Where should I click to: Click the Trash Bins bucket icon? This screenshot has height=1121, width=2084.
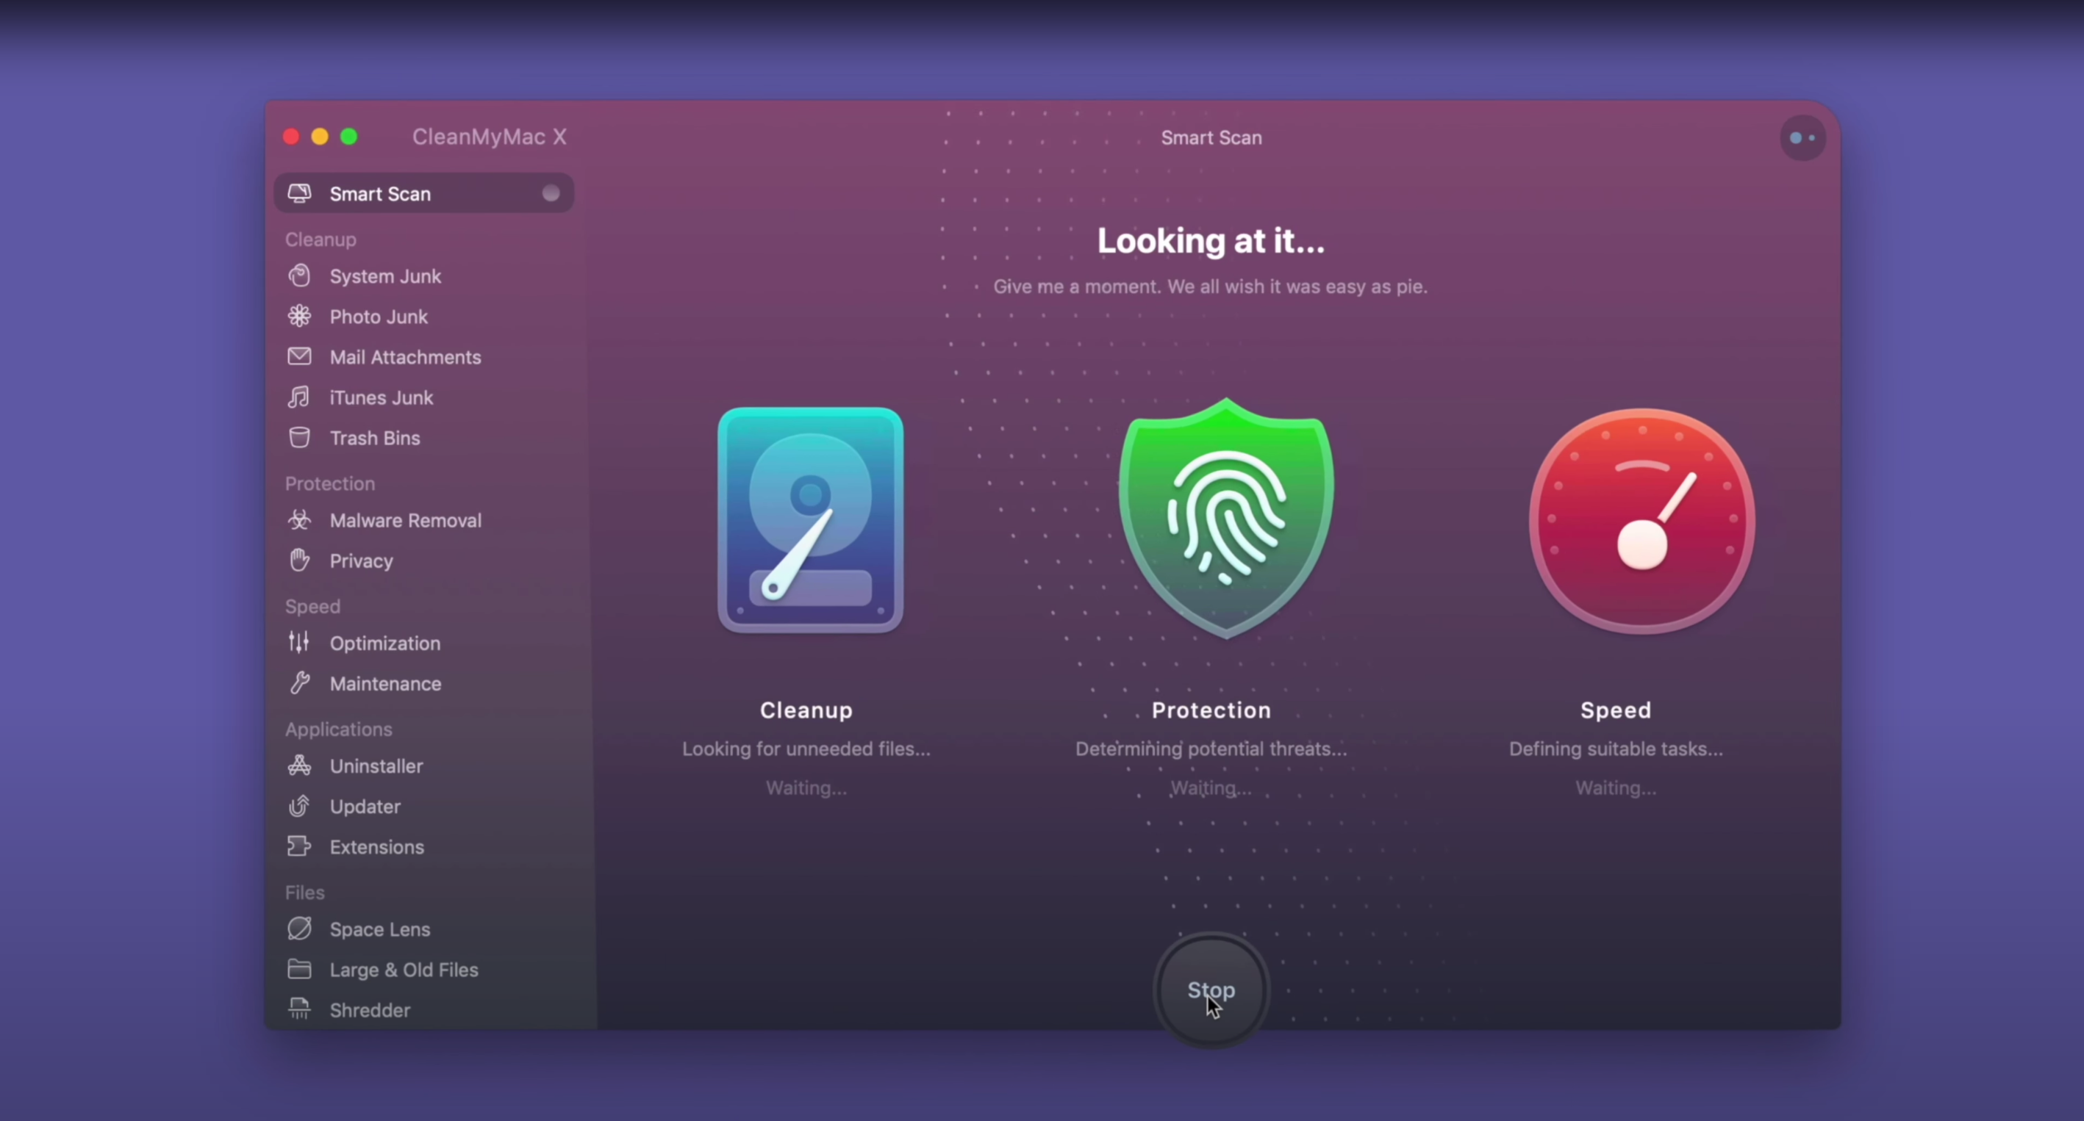click(x=299, y=438)
